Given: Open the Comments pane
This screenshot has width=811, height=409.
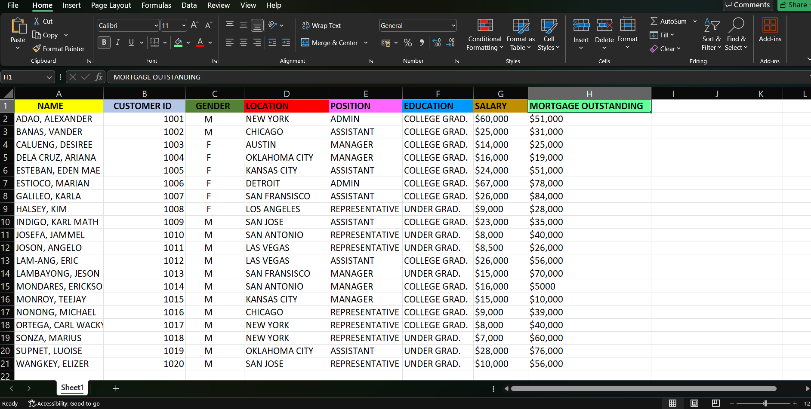Looking at the screenshot, I should [x=748, y=5].
